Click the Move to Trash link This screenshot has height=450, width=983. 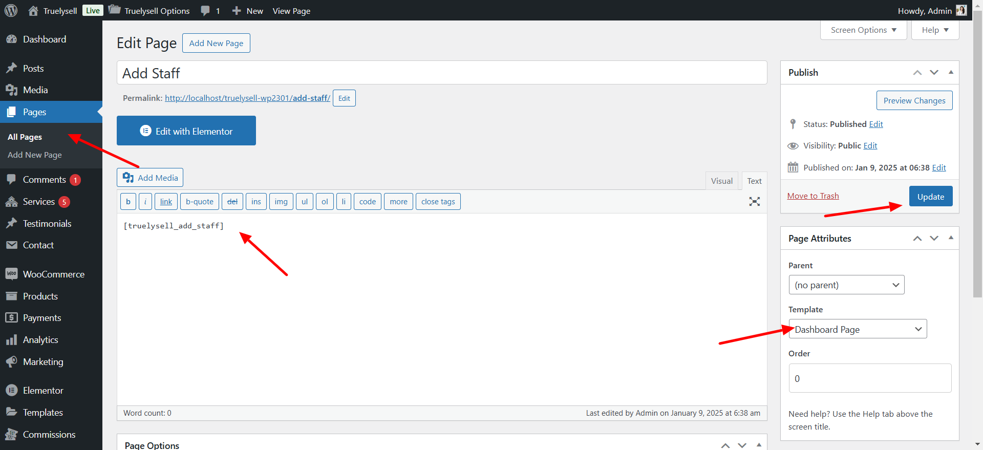tap(813, 196)
